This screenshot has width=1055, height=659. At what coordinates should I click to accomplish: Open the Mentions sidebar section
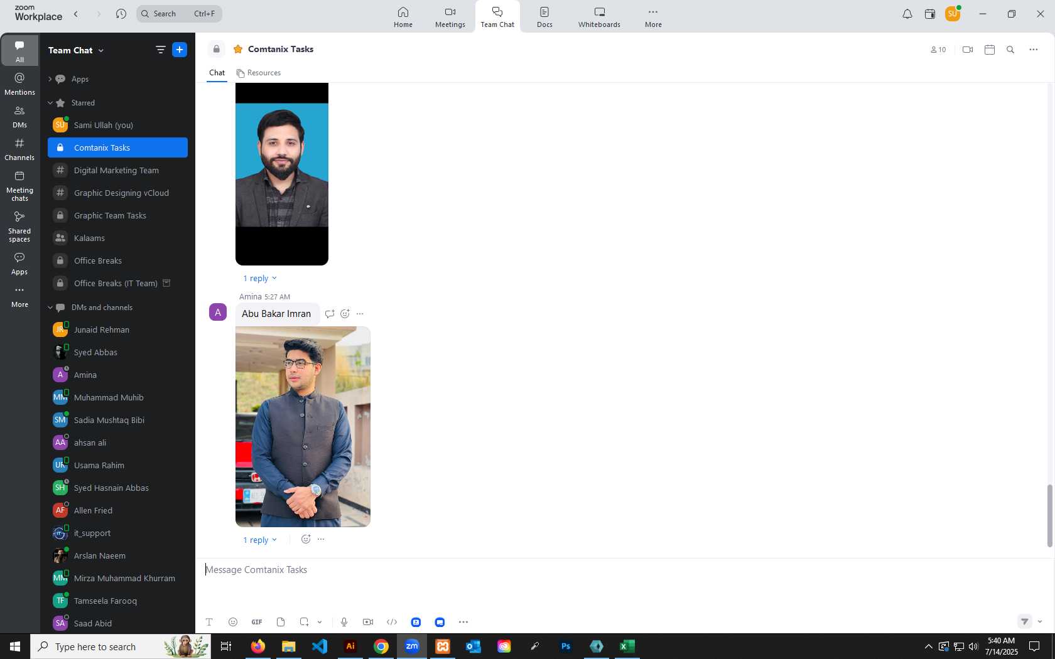(19, 84)
